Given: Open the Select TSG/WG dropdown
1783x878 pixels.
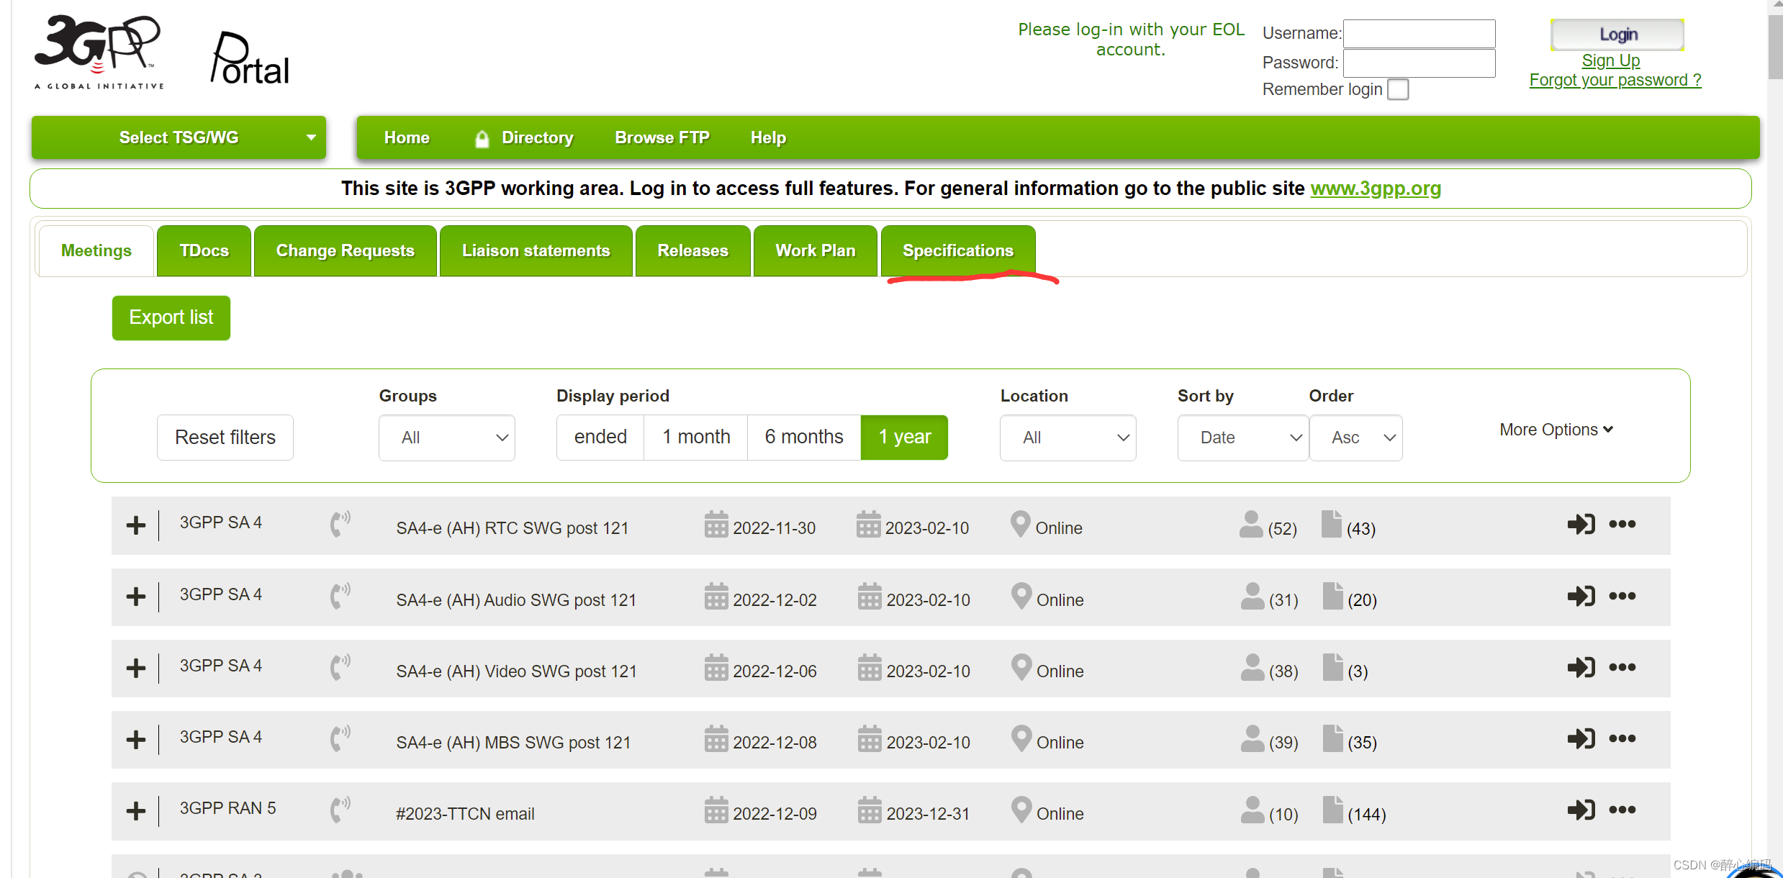Looking at the screenshot, I should [179, 137].
